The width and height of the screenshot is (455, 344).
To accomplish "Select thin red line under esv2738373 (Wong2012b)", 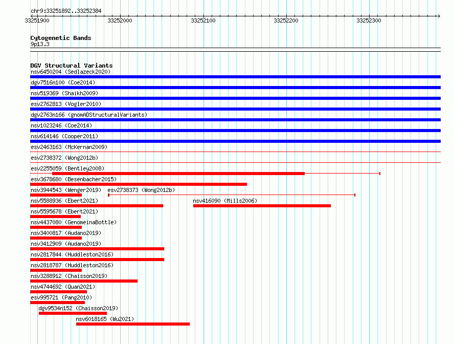I will point(232,195).
